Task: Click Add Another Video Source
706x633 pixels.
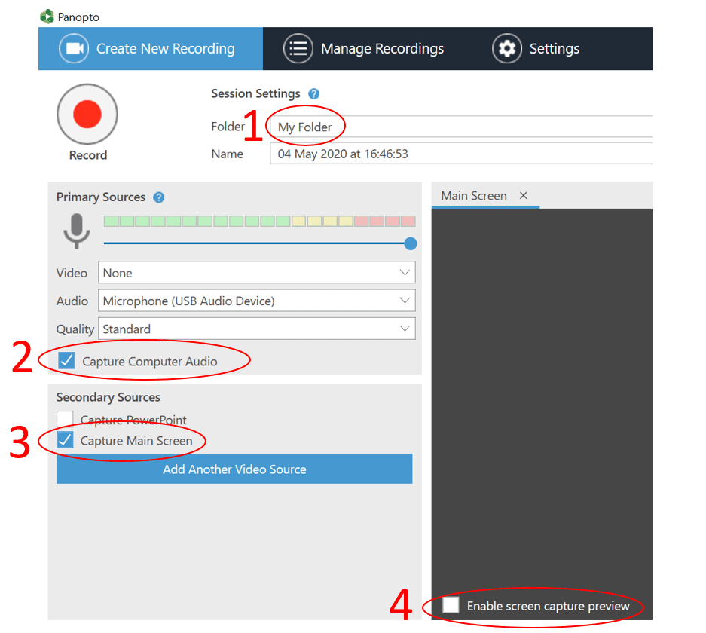Action: coord(234,469)
